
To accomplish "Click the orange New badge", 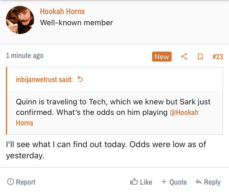I will click(162, 57).
